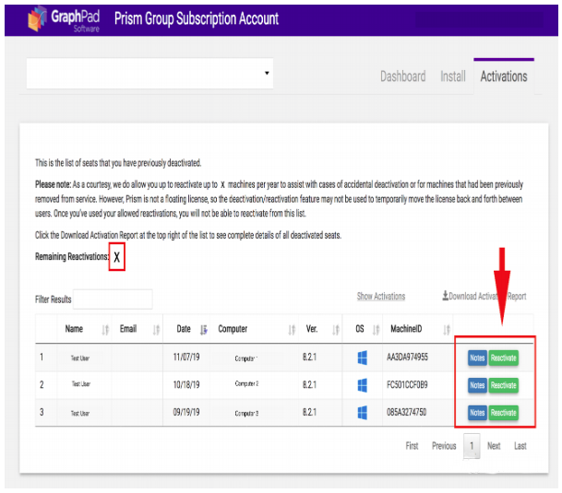Go to Previous page of results
Image resolution: width=562 pixels, height=493 pixels.
pyautogui.click(x=444, y=446)
